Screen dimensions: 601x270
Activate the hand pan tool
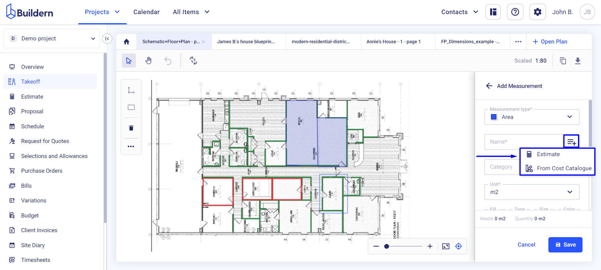click(x=148, y=61)
